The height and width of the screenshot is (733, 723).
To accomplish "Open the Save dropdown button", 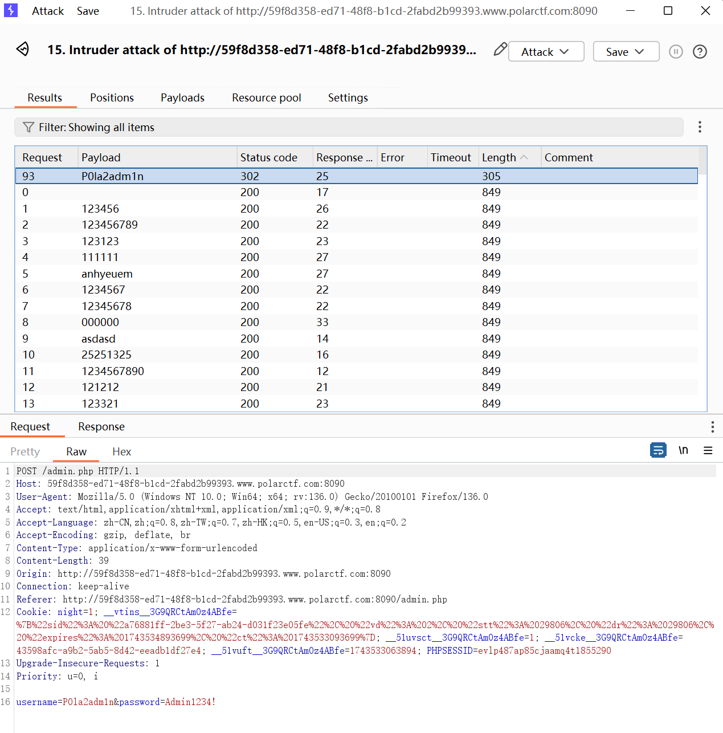I will pyautogui.click(x=626, y=51).
